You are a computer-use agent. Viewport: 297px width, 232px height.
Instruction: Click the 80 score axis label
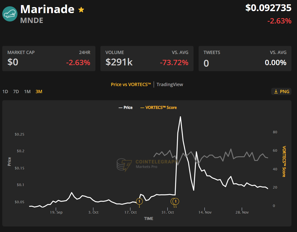[275, 132]
